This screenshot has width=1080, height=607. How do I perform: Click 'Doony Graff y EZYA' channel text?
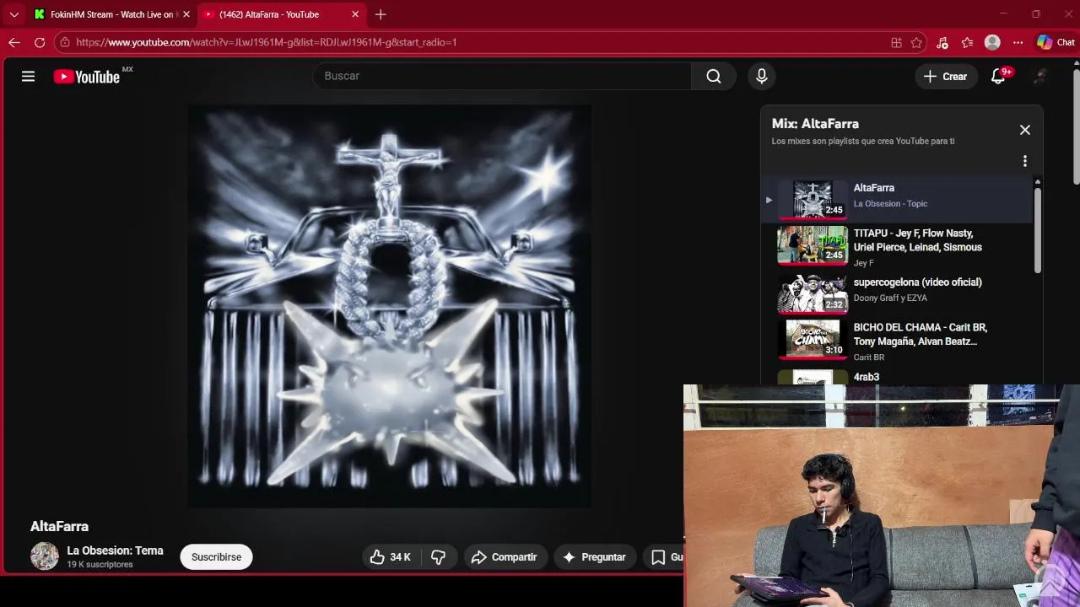pos(890,298)
